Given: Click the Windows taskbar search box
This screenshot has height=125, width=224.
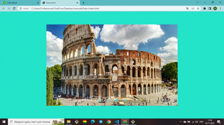Looking at the screenshot, I should click(x=36, y=122).
